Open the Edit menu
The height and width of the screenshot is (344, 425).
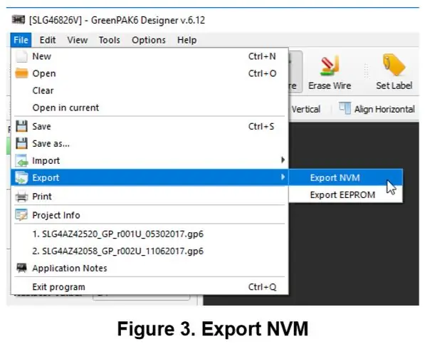[x=48, y=40]
